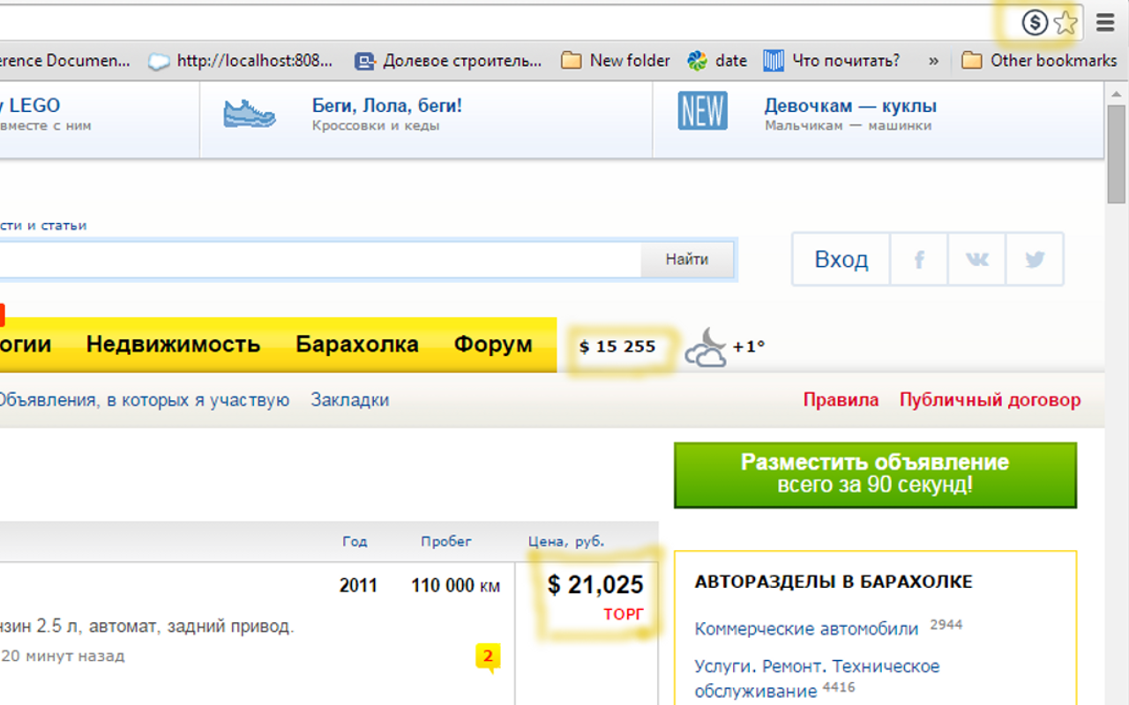Click the Вход login button

pyautogui.click(x=840, y=258)
